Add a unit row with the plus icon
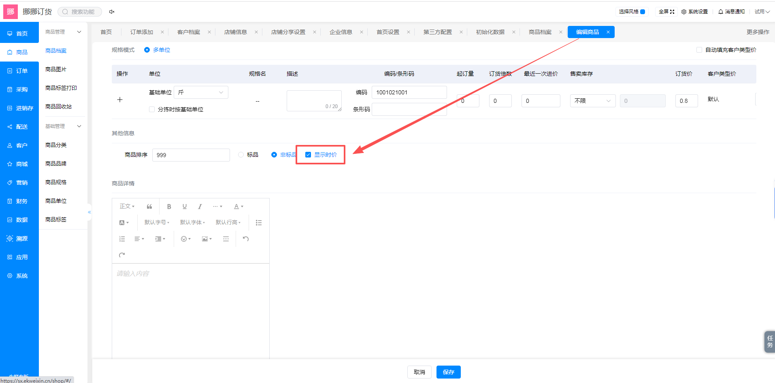The image size is (775, 383). [120, 100]
